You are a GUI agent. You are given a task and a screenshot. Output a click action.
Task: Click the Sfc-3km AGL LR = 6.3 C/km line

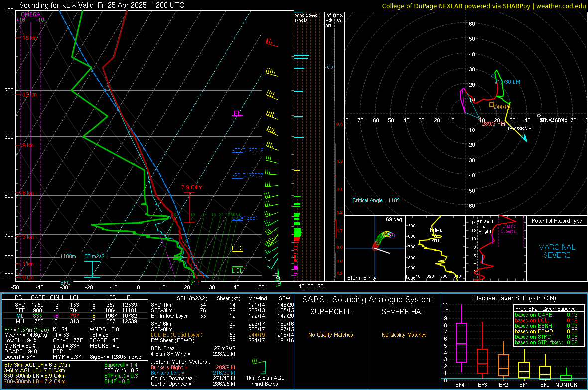[37, 365]
